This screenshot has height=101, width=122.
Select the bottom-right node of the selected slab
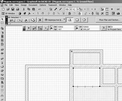(x=100, y=86)
